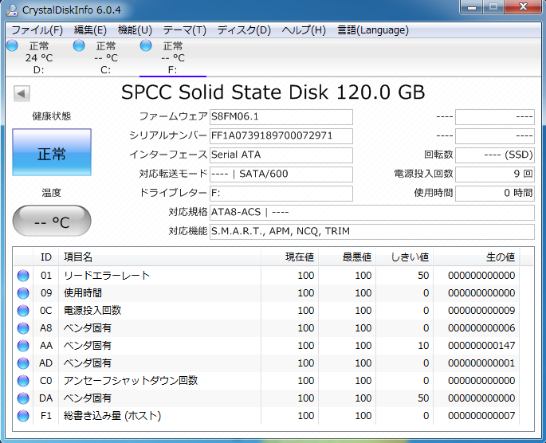The height and width of the screenshot is (443, 546).
Task: Click the firmware field S8FM06.1
Action: click(x=281, y=117)
